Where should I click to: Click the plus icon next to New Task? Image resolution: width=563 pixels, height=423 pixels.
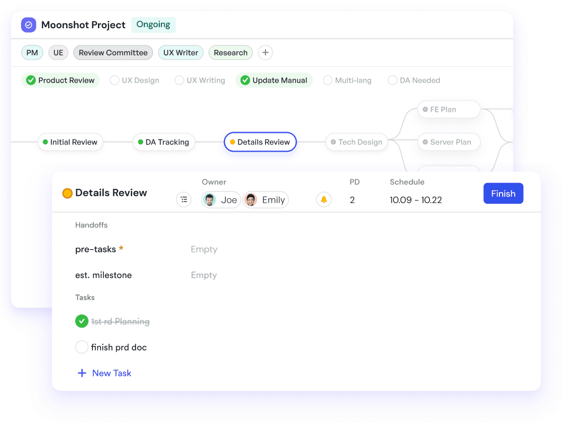coord(82,373)
